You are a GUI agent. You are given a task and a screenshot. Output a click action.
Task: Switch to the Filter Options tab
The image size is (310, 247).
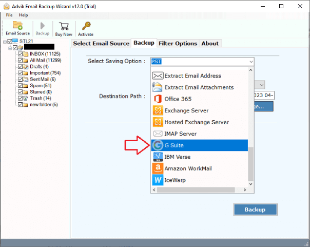pyautogui.click(x=178, y=44)
